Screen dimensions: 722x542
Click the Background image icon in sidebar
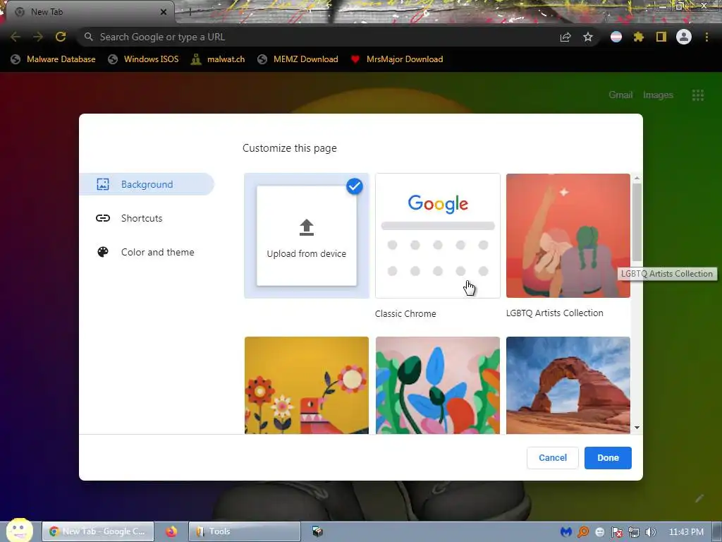click(x=103, y=184)
